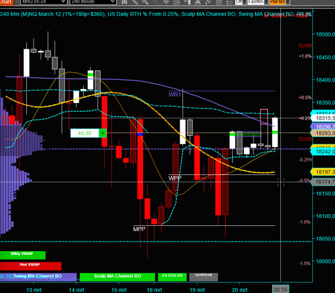Click the 20 mrt date label
The width and height of the screenshot is (335, 293).
point(240,290)
